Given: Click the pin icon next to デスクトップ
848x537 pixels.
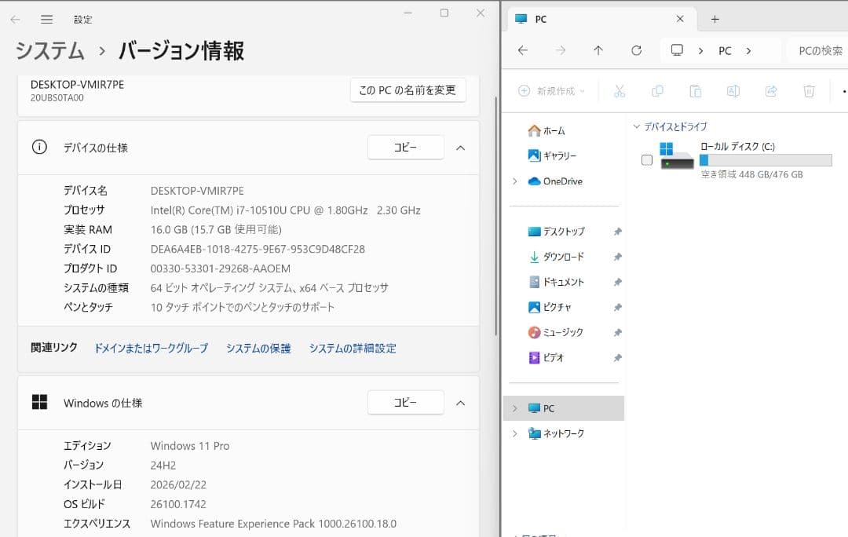Looking at the screenshot, I should click(x=618, y=232).
